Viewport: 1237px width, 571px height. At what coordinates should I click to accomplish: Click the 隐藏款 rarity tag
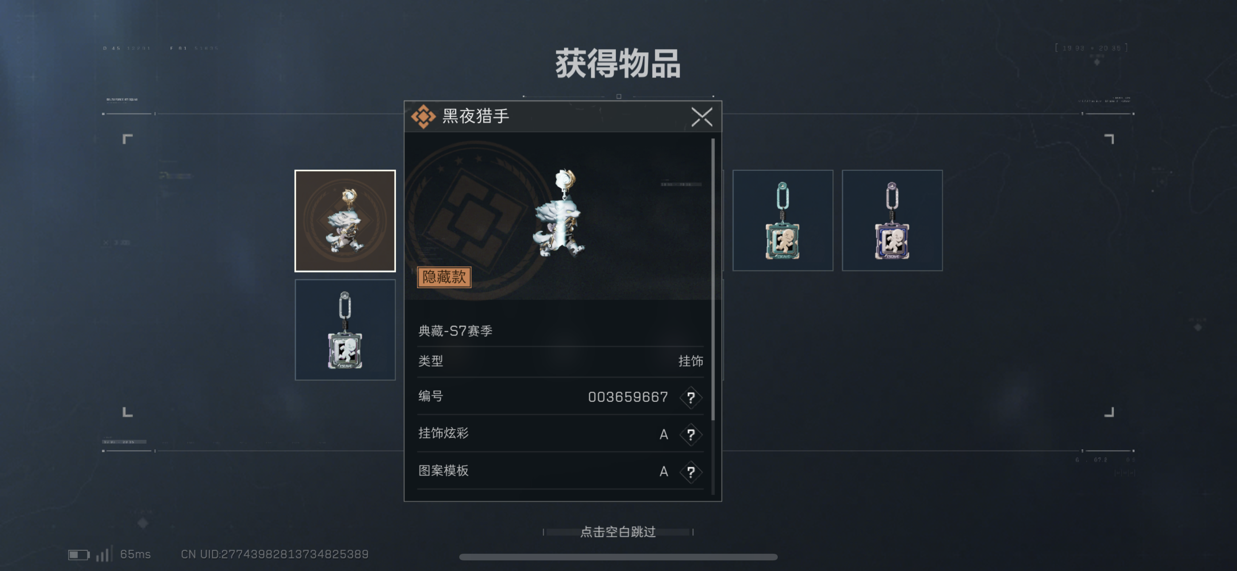[x=444, y=277]
